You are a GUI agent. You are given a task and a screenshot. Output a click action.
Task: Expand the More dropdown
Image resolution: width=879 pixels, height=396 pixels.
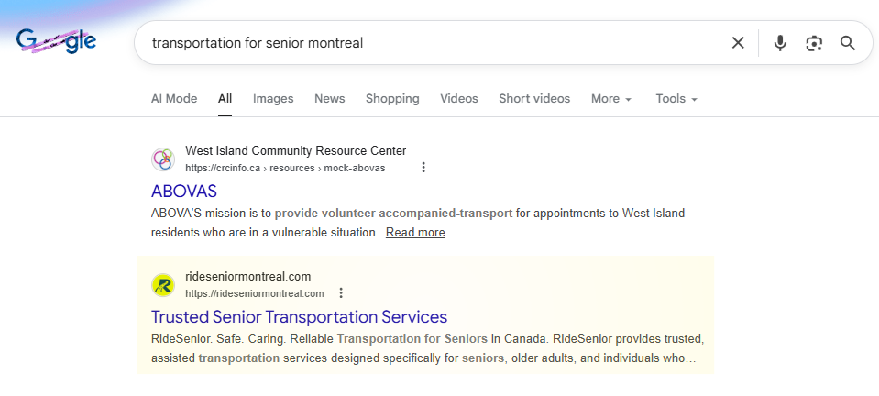tap(611, 99)
